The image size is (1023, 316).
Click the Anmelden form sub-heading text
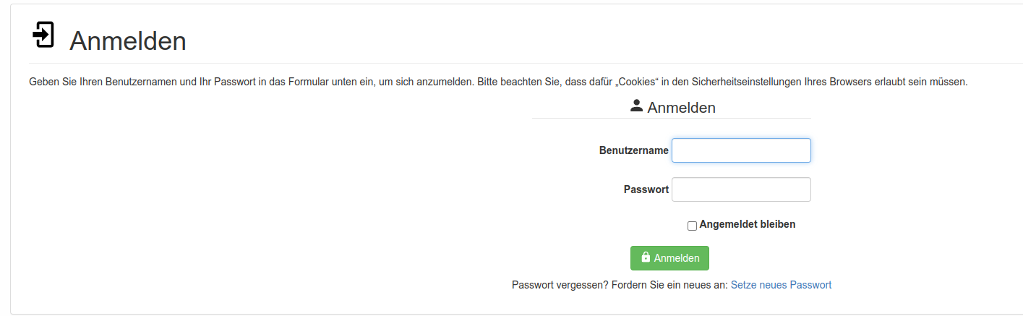point(681,108)
